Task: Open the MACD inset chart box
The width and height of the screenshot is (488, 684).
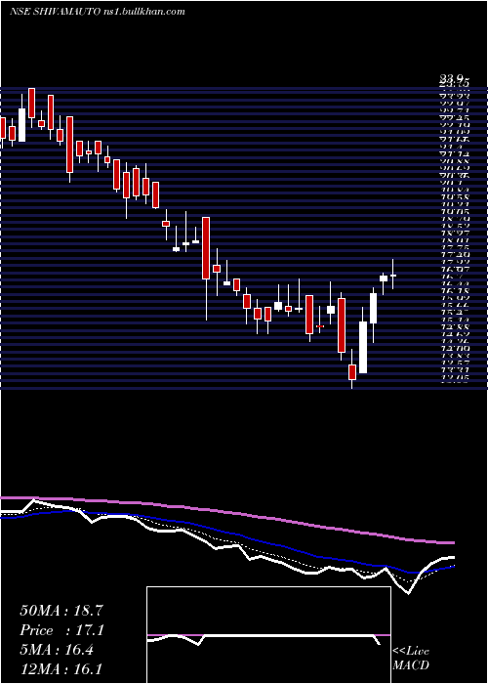Action: [268, 635]
